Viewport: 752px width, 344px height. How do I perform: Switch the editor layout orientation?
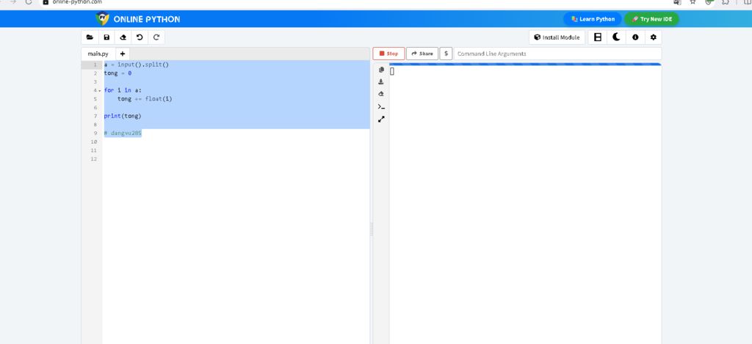pyautogui.click(x=598, y=37)
